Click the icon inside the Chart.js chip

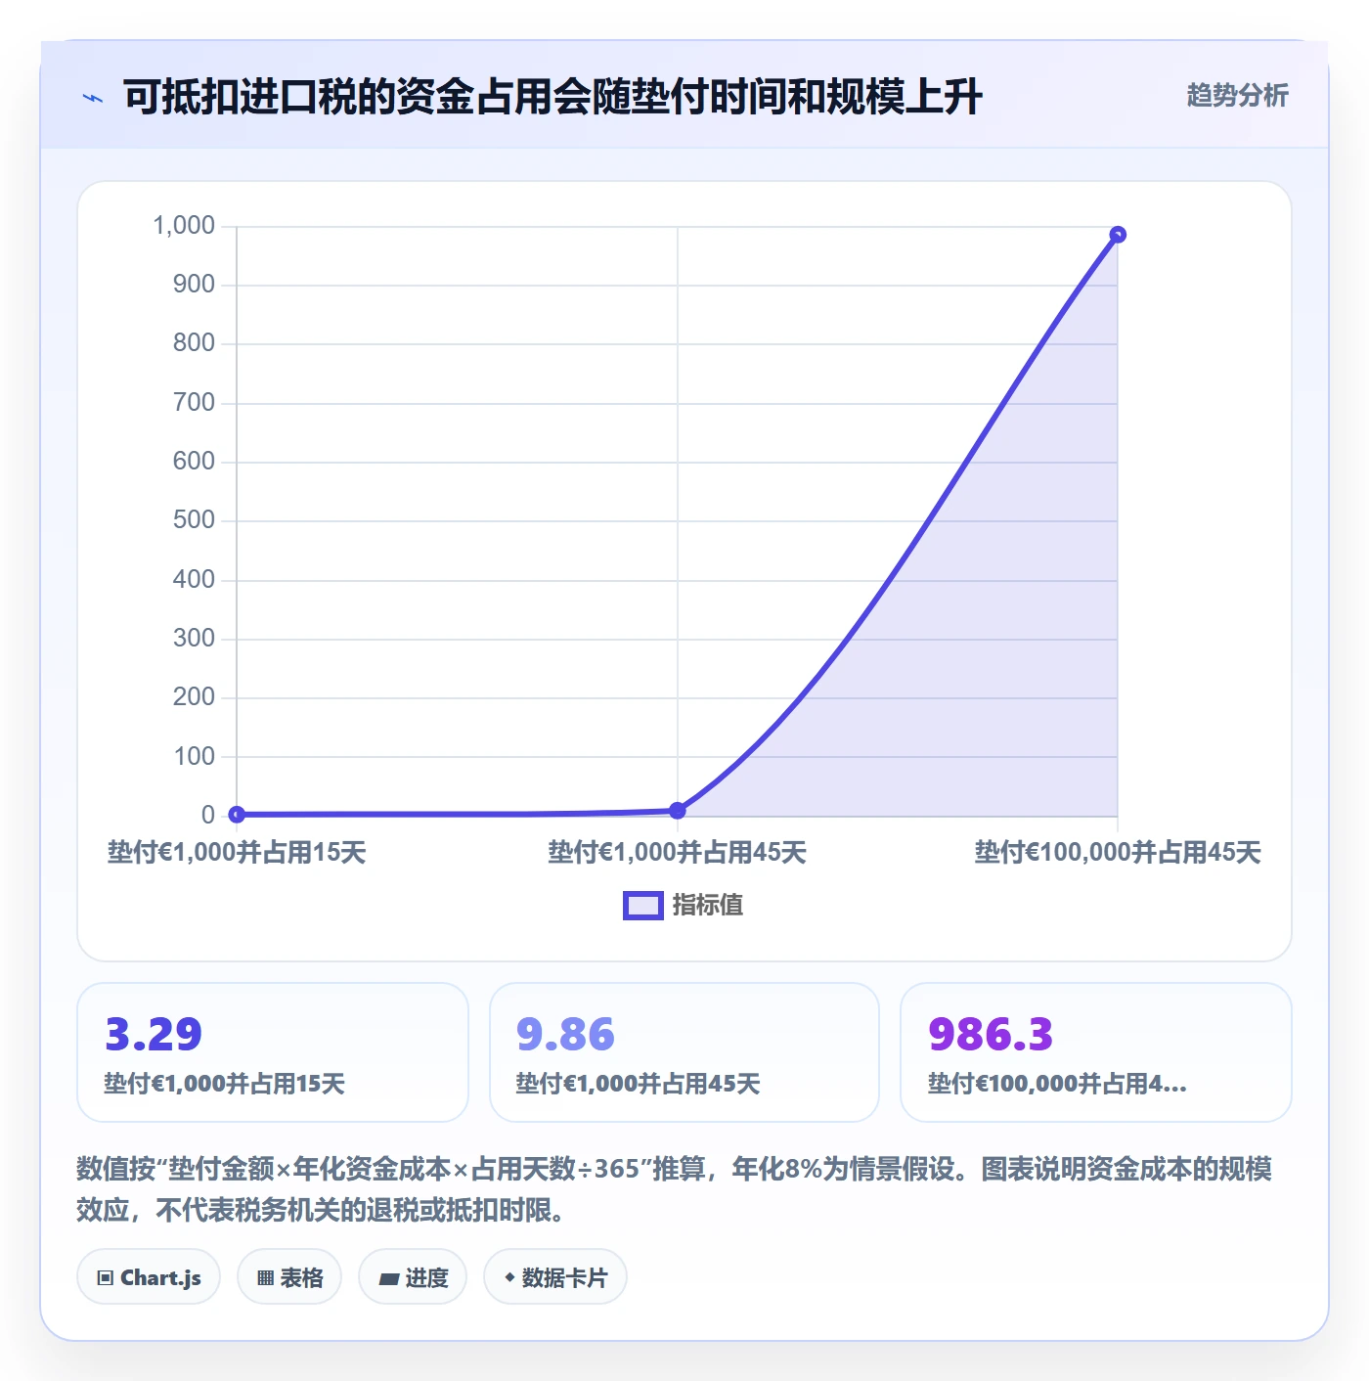pos(106,1278)
